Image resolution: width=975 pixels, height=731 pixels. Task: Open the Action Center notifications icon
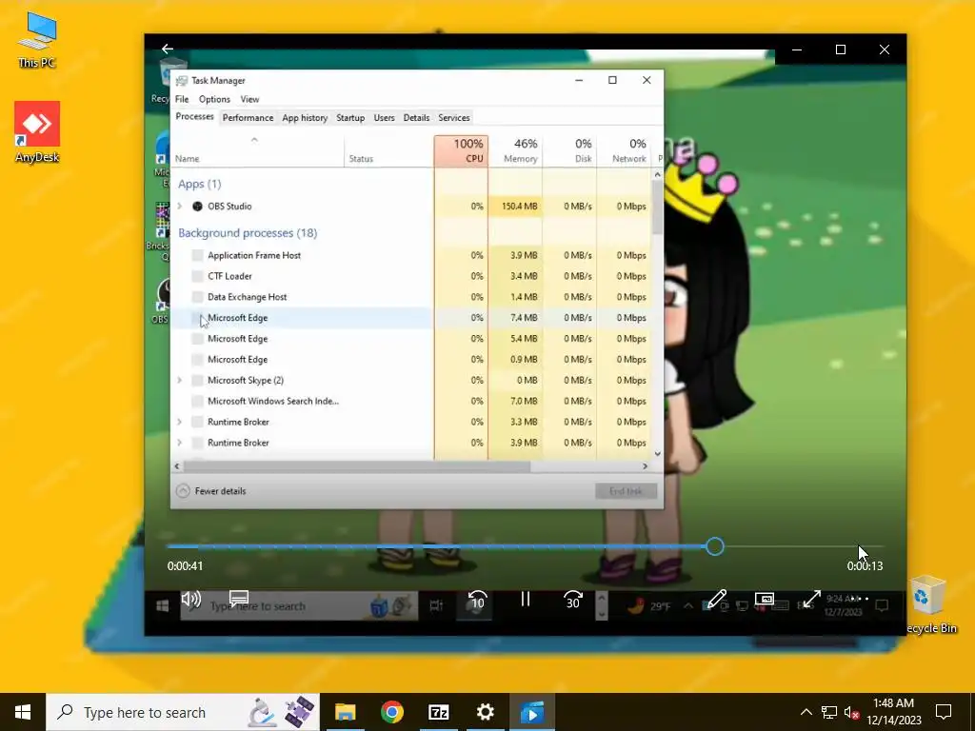pos(944,712)
